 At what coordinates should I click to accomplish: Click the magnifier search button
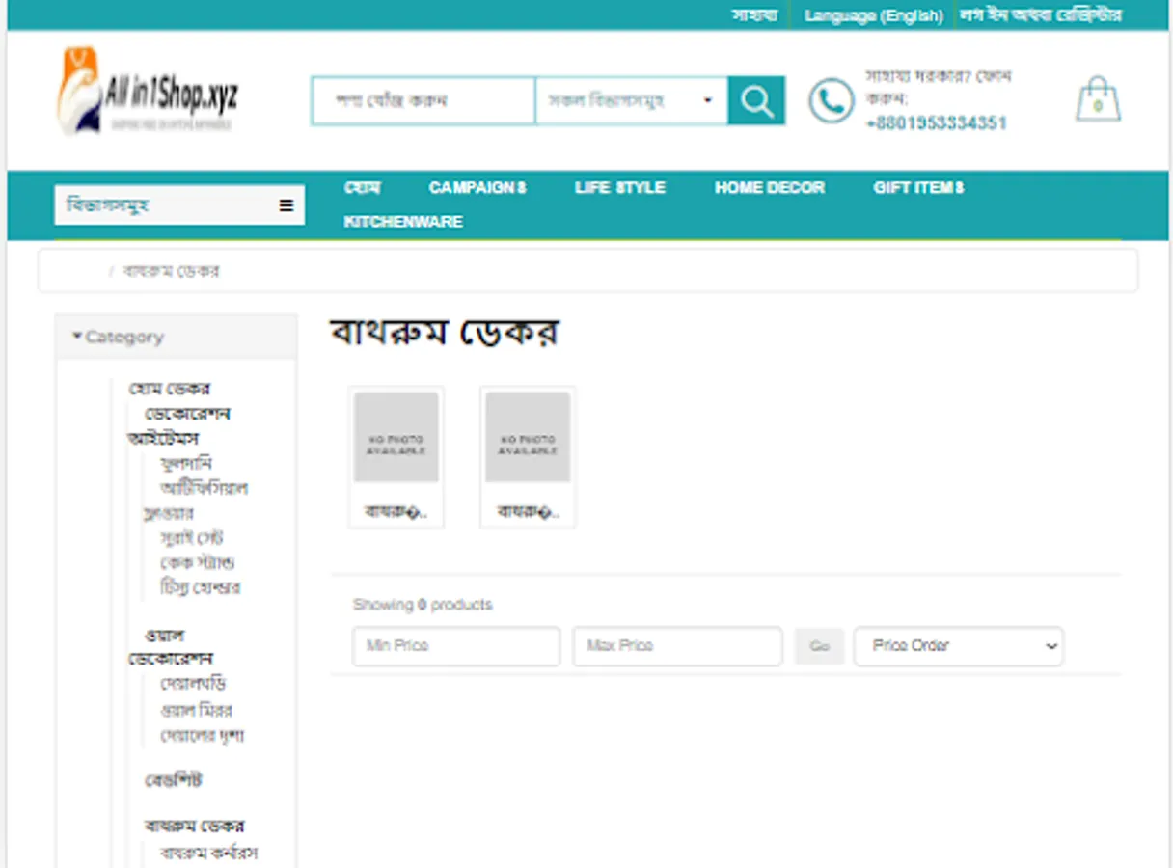pyautogui.click(x=756, y=100)
